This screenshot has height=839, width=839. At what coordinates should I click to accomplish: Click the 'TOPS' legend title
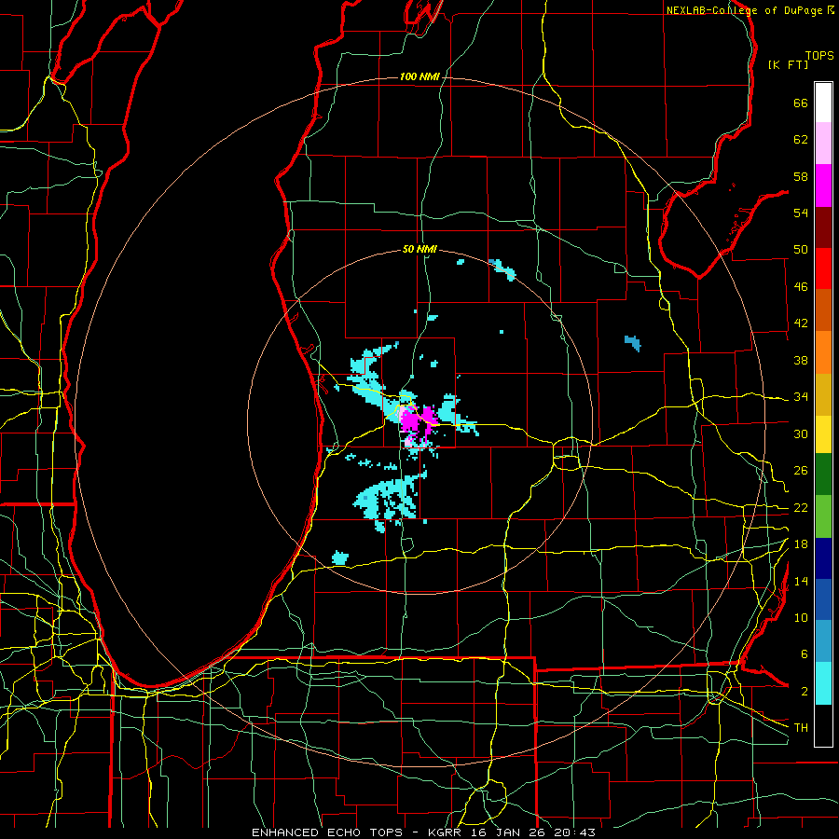(x=819, y=55)
